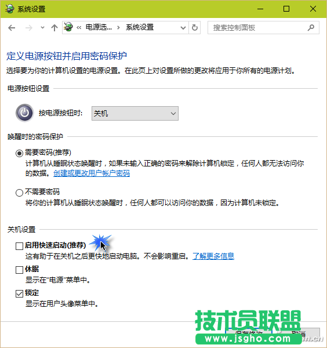
Task: Enable the 启用快速启动(推荐) checkbox
Action: point(19,246)
